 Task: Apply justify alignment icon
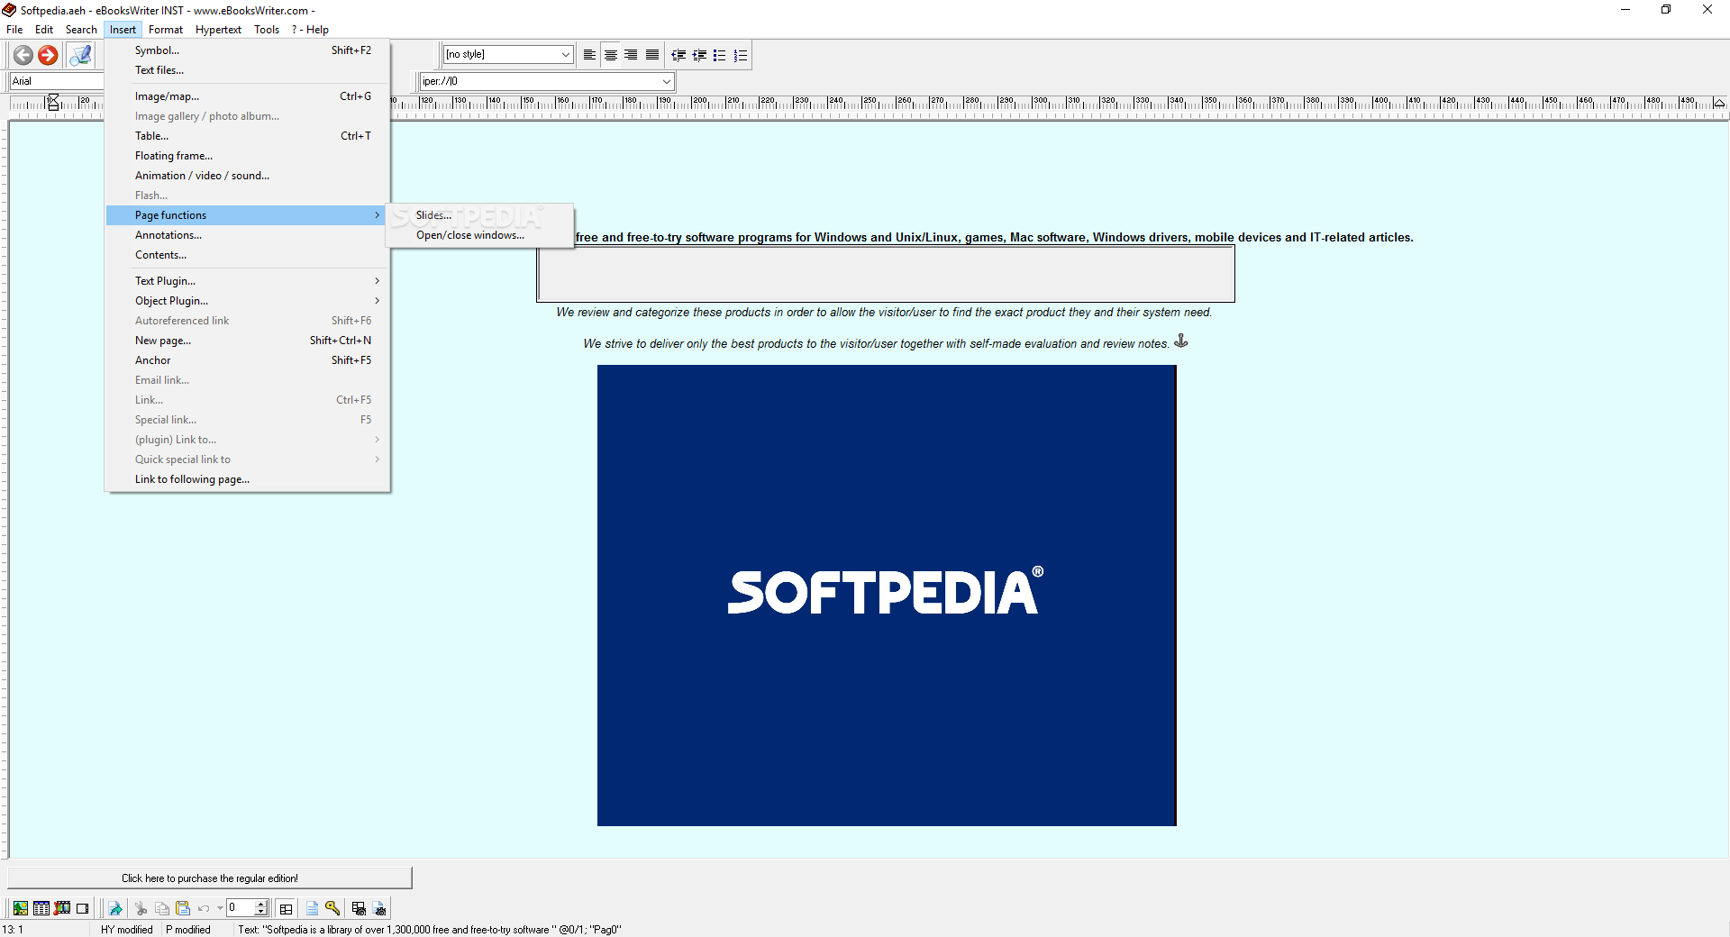pos(651,55)
